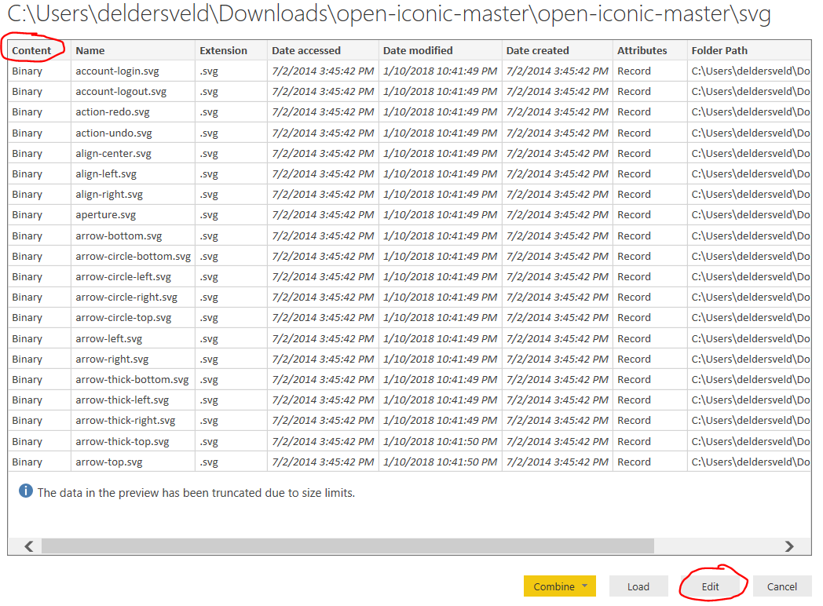Click the Load button
This screenshot has height=606, width=823.
638,586
